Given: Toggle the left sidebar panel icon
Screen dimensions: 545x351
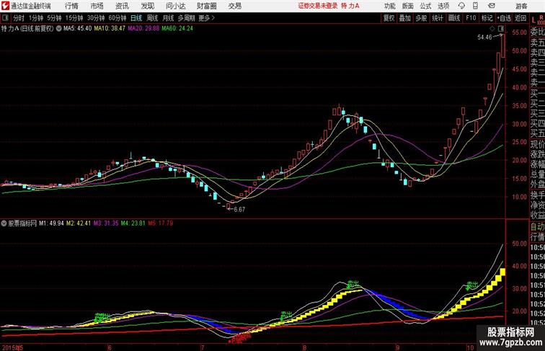Looking at the screenshot, I should pyautogui.click(x=5, y=18).
